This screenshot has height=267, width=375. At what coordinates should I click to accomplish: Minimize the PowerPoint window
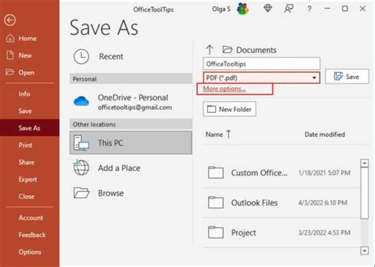327,9
